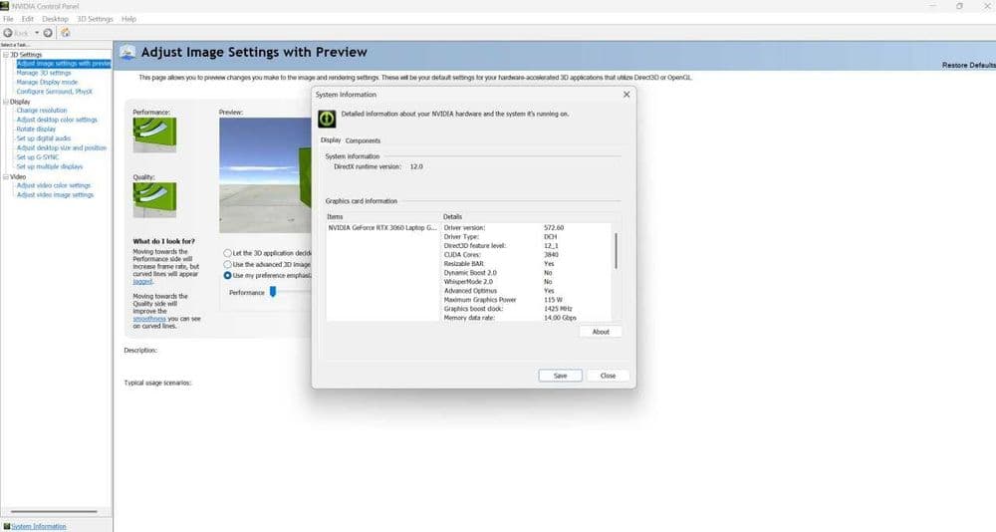Click the System Information icon at bottom left
Screen dimensions: 996x532
point(6,526)
